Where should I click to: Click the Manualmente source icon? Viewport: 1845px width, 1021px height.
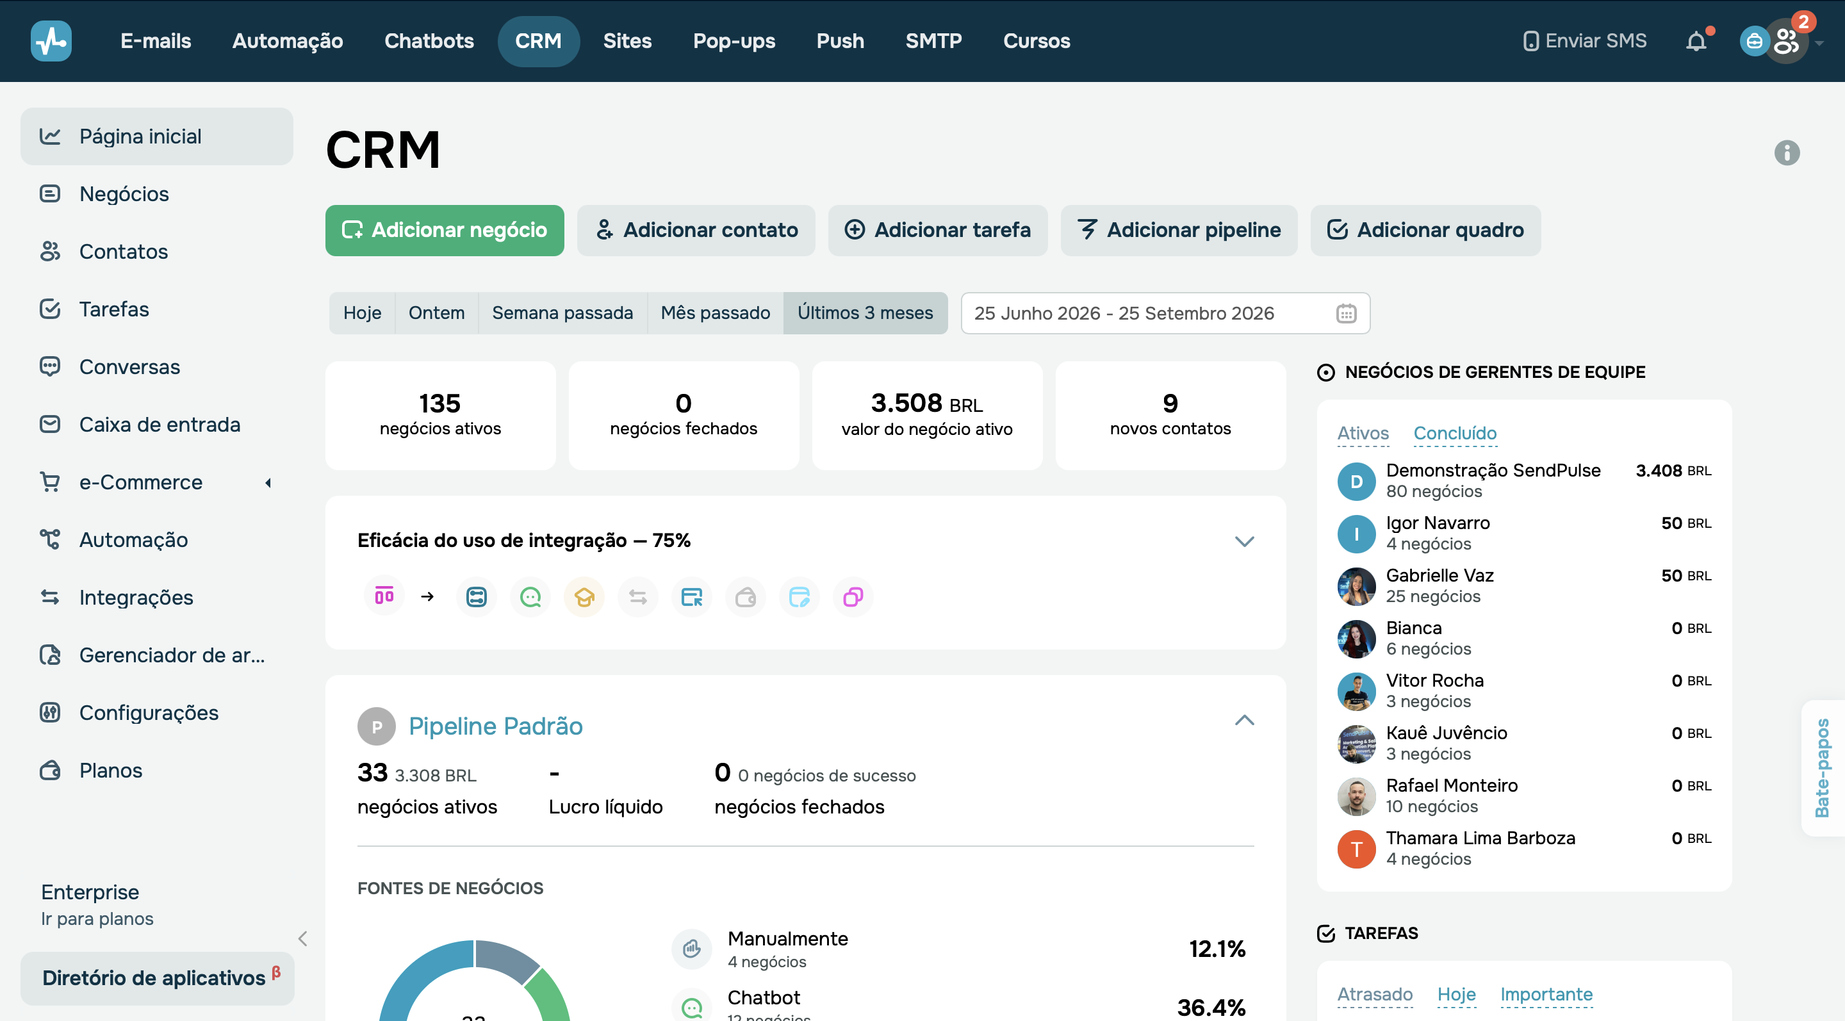(691, 949)
